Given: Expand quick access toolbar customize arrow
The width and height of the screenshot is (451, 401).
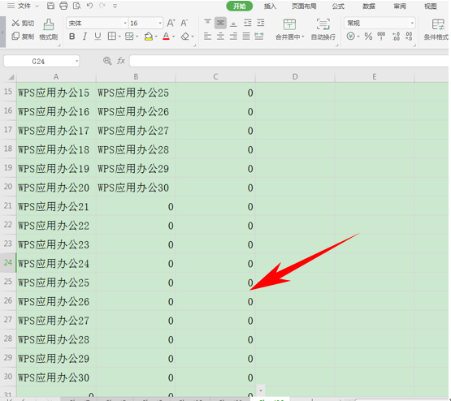Looking at the screenshot, I should 115,6.
